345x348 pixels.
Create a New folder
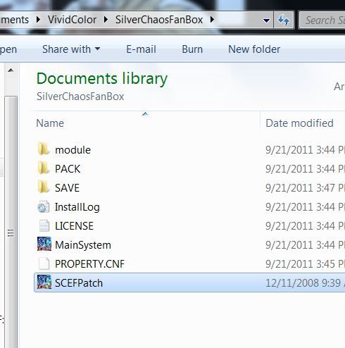click(x=254, y=49)
